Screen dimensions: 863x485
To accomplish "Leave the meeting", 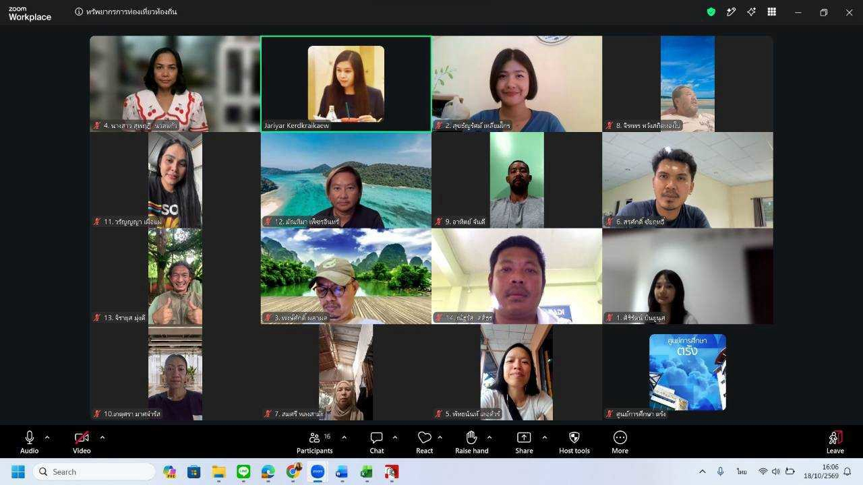I will pos(835,443).
